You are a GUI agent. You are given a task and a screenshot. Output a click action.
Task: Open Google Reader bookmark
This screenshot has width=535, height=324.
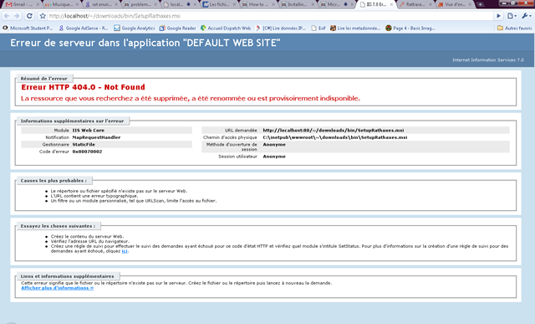point(178,28)
